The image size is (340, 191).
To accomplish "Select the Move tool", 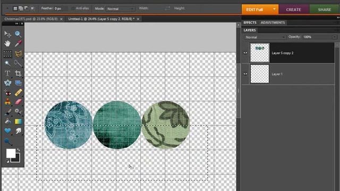I will pyautogui.click(x=7, y=34).
